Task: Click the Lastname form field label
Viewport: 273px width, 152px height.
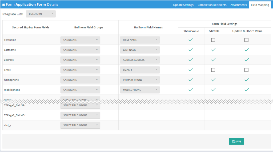Action: pos(10,50)
